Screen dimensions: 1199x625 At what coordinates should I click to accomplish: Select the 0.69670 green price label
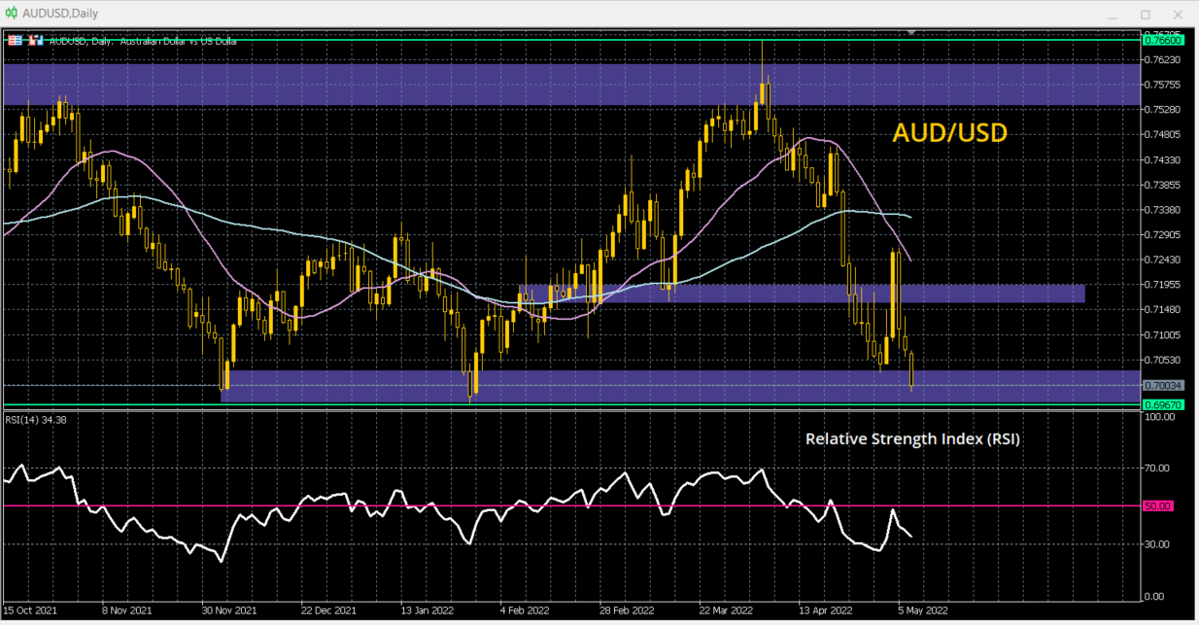tap(1162, 403)
